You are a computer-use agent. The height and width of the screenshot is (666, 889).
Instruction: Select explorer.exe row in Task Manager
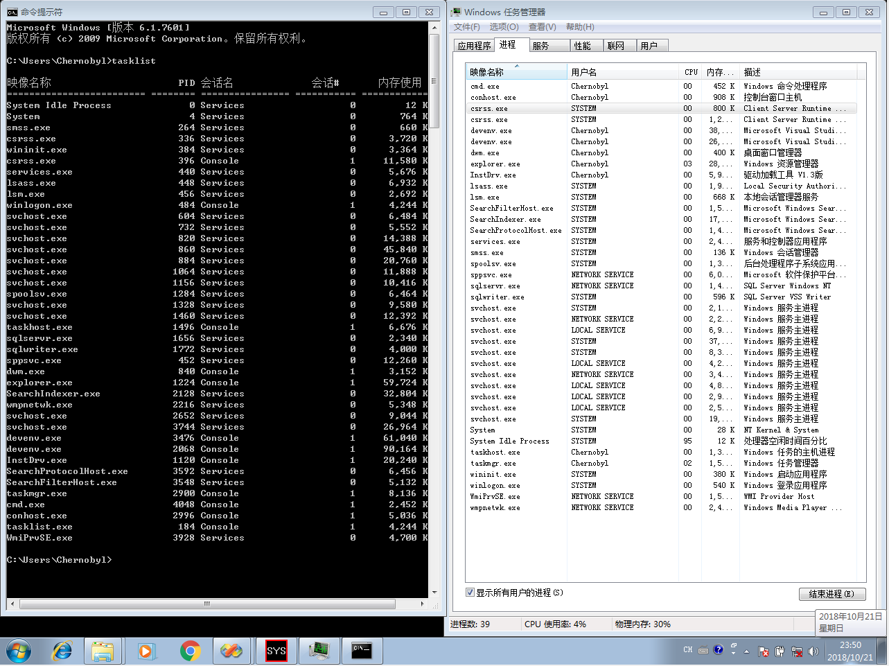[x=663, y=164]
